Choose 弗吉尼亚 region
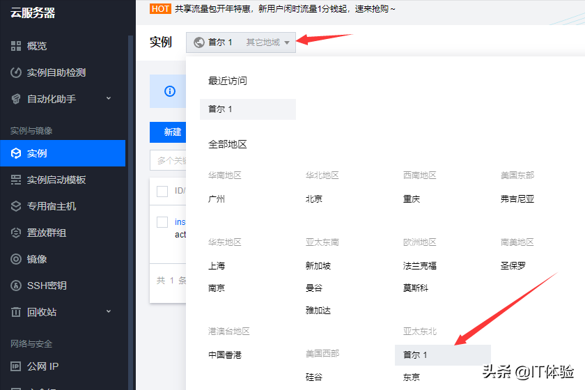This screenshot has width=585, height=390. tap(517, 199)
